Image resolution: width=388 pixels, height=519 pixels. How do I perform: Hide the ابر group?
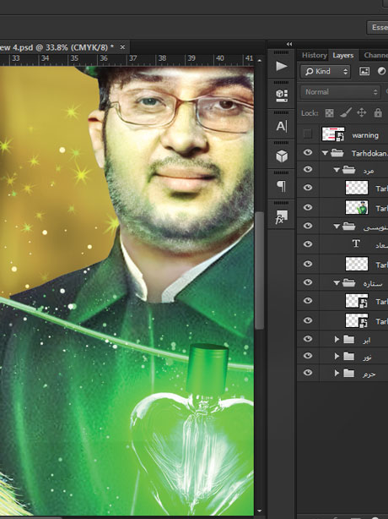(307, 339)
